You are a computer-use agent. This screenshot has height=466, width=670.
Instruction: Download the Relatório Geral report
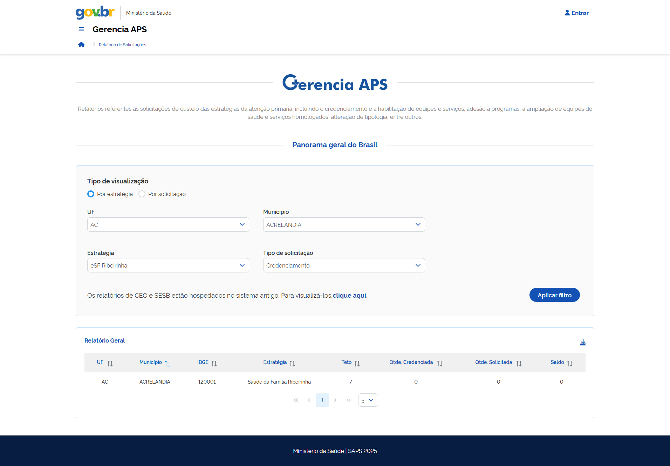coord(583,342)
